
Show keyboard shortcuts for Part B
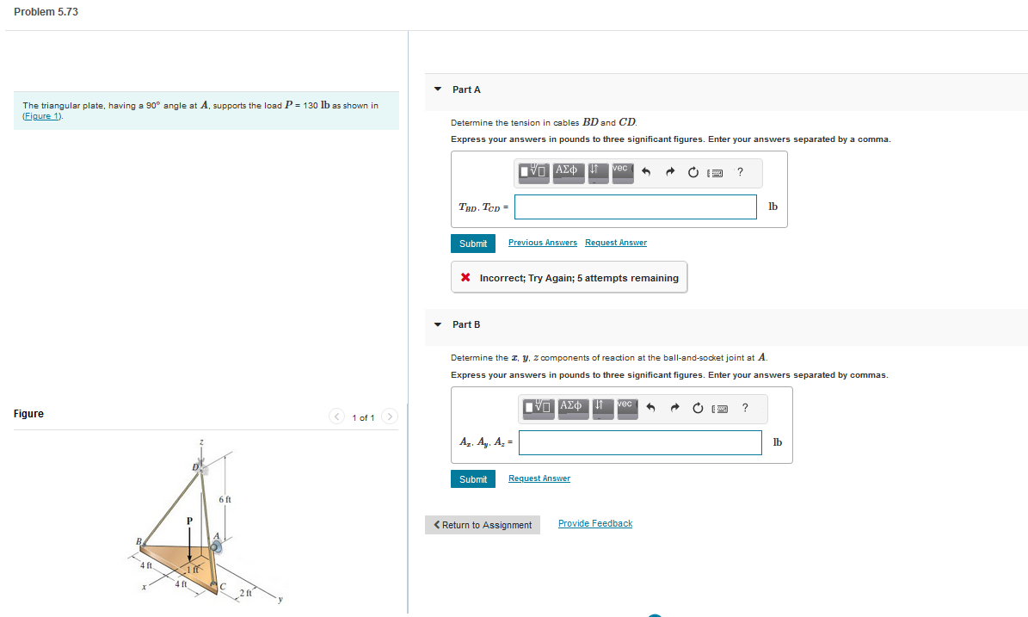[x=720, y=409]
